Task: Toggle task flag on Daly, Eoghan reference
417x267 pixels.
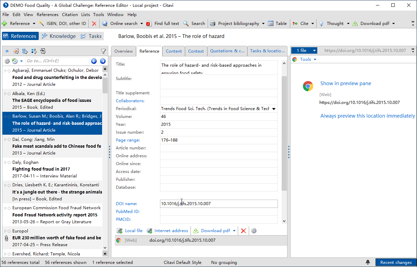Action: (5, 162)
